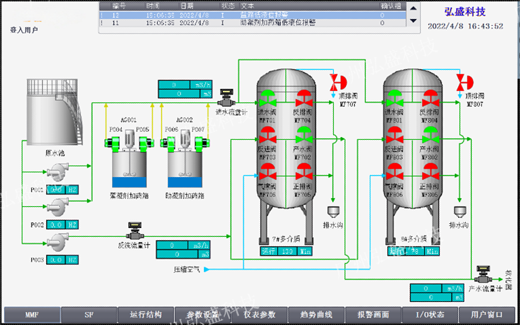The width and height of the screenshot is (520, 325).
Task: Click the 排水沟 drain icon beside 7# filter
Action: tap(333, 212)
